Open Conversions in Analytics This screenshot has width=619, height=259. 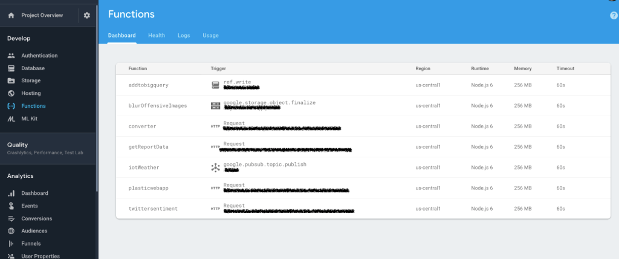[37, 218]
